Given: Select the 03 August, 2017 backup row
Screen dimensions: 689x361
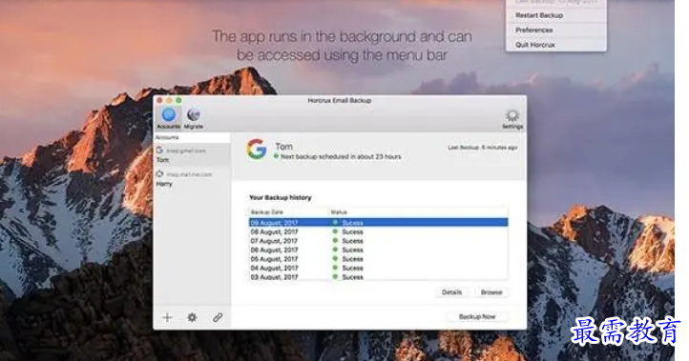Looking at the screenshot, I should 378,277.
